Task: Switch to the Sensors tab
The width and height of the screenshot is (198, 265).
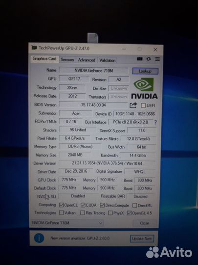Action: tap(67, 60)
